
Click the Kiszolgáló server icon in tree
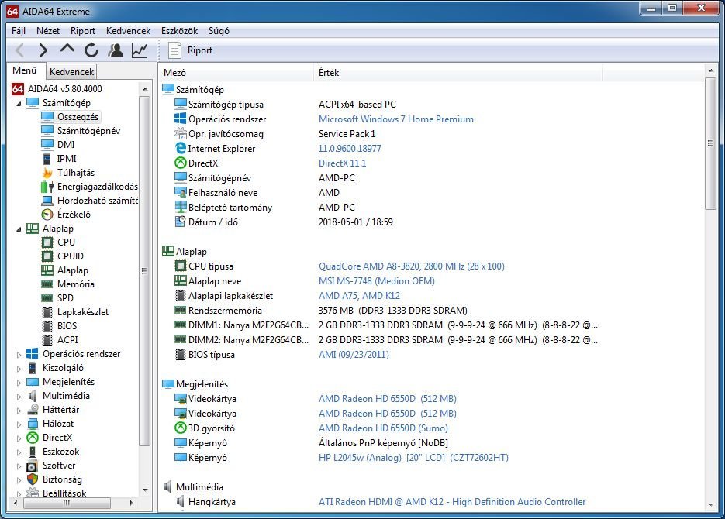point(33,368)
